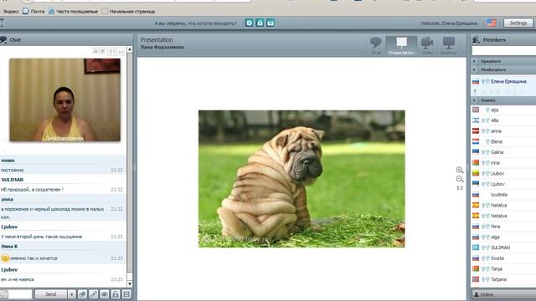The image size is (536, 301).
Task: Click the Chat panel speech bubble icon
Action: 3,40
